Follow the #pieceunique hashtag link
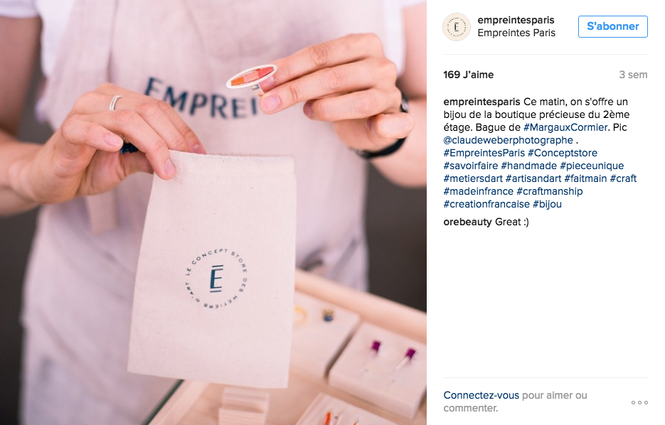665x425 pixels. pos(592,166)
